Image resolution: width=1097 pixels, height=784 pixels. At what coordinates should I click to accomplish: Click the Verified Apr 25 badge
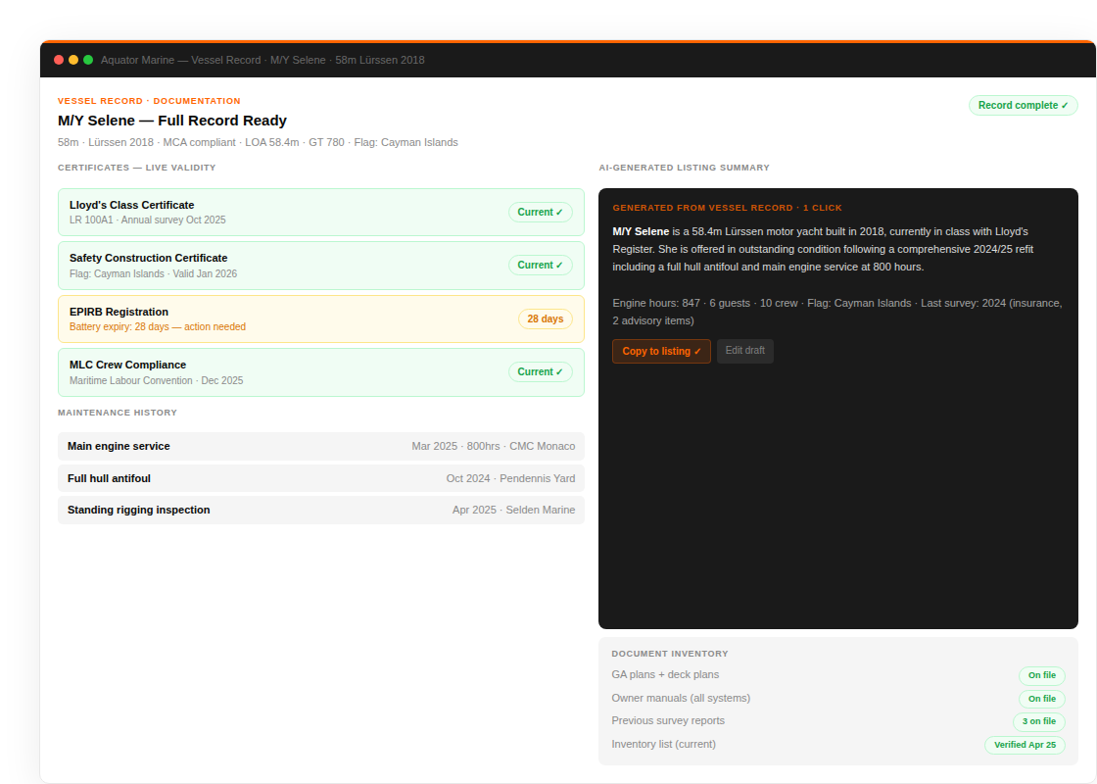click(x=1025, y=745)
